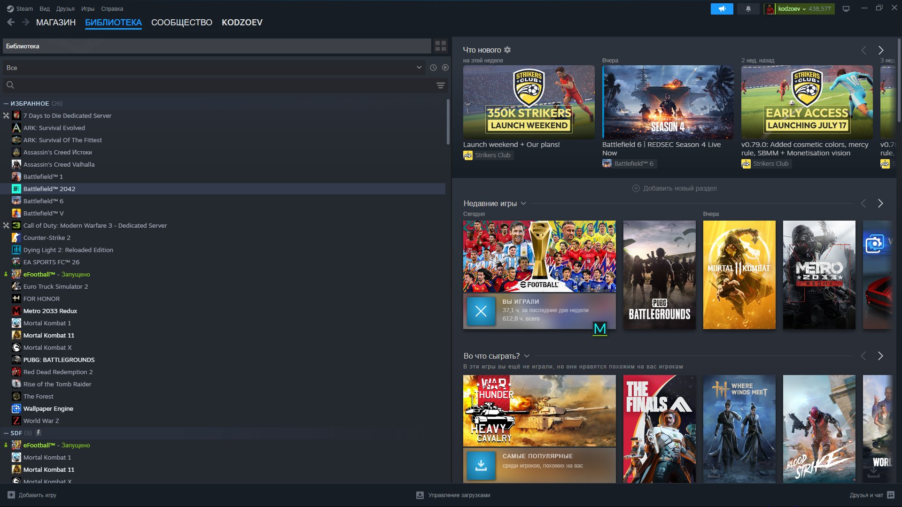This screenshot has width=902, height=507.
Task: Switch to Big Picture mode icon
Action: point(846,9)
